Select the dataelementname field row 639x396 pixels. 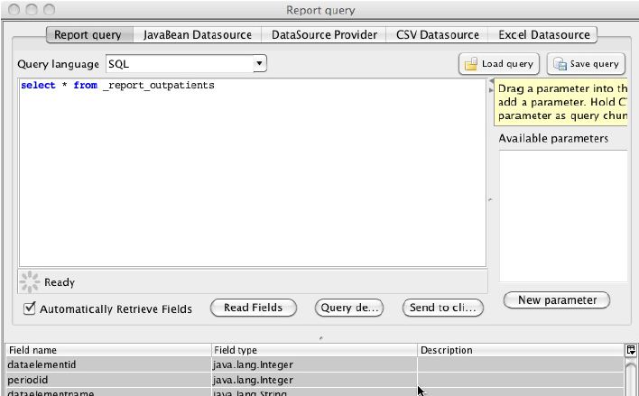(315, 392)
